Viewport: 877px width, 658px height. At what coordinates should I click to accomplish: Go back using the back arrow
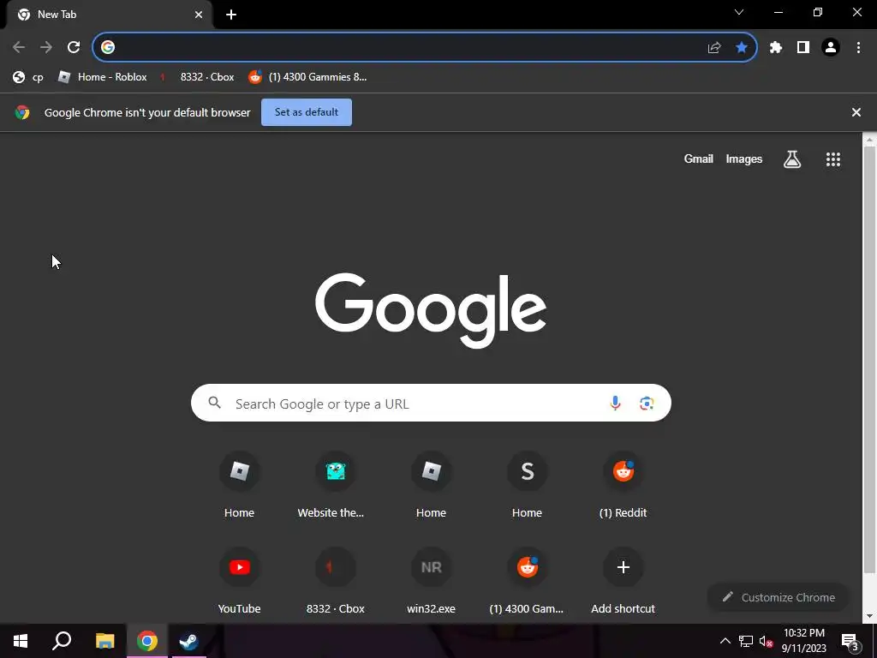pyautogui.click(x=19, y=48)
